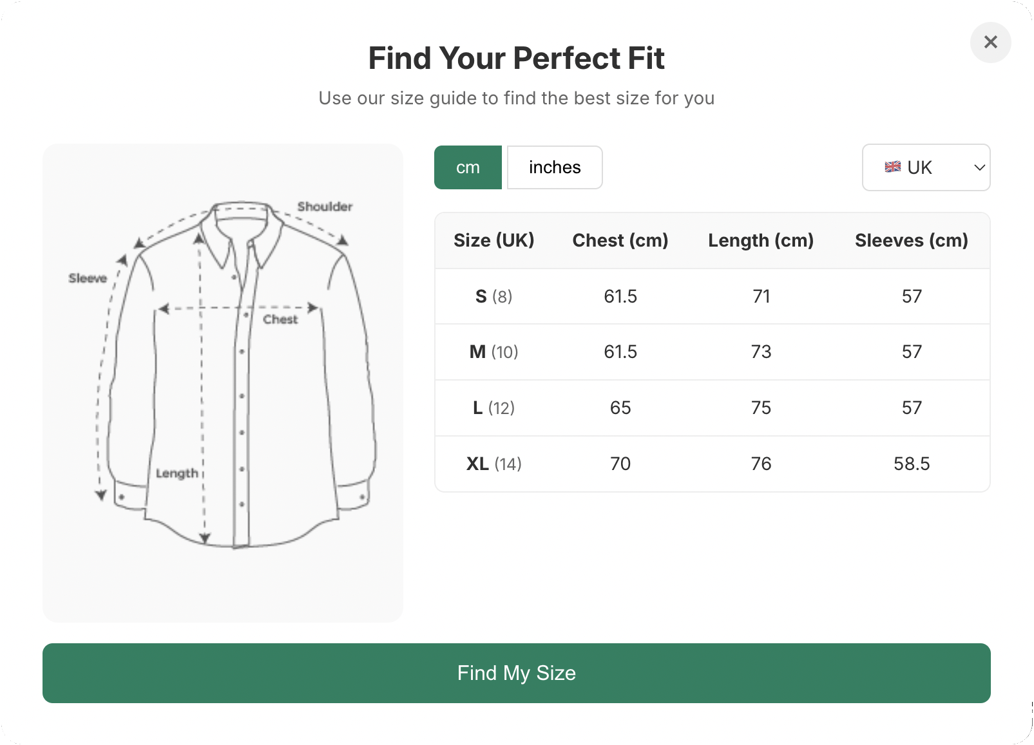Expand the country selector menu

926,167
